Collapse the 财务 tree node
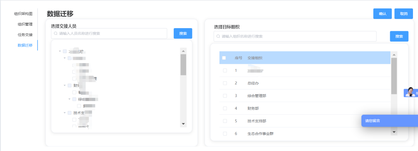Viewport: 418px width, 151px height. (x=65, y=86)
